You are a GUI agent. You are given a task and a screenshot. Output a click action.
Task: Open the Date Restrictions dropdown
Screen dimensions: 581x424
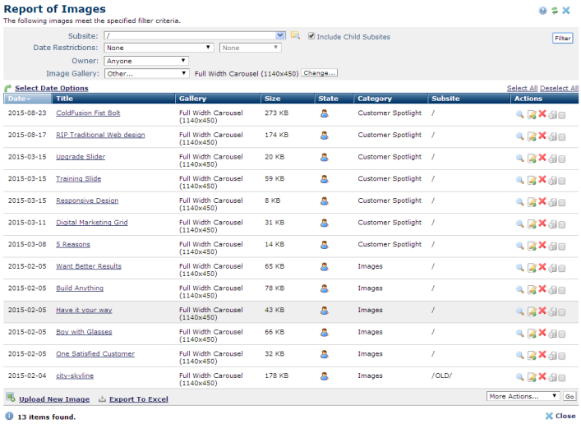coord(159,48)
